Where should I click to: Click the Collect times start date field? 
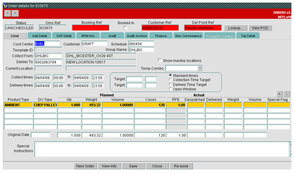point(43,78)
